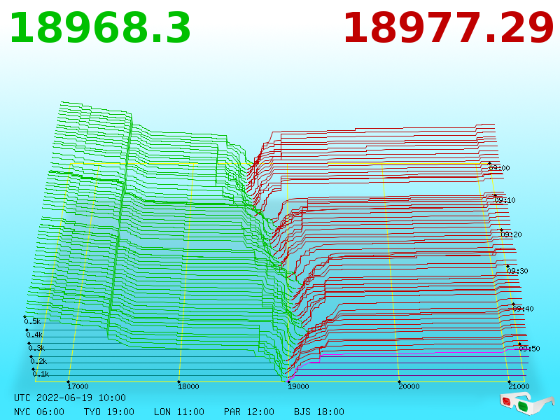Click the 21000 price axis label

click(x=519, y=386)
